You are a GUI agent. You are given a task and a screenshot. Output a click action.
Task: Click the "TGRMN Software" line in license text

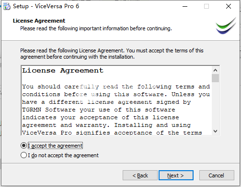pos(99,110)
